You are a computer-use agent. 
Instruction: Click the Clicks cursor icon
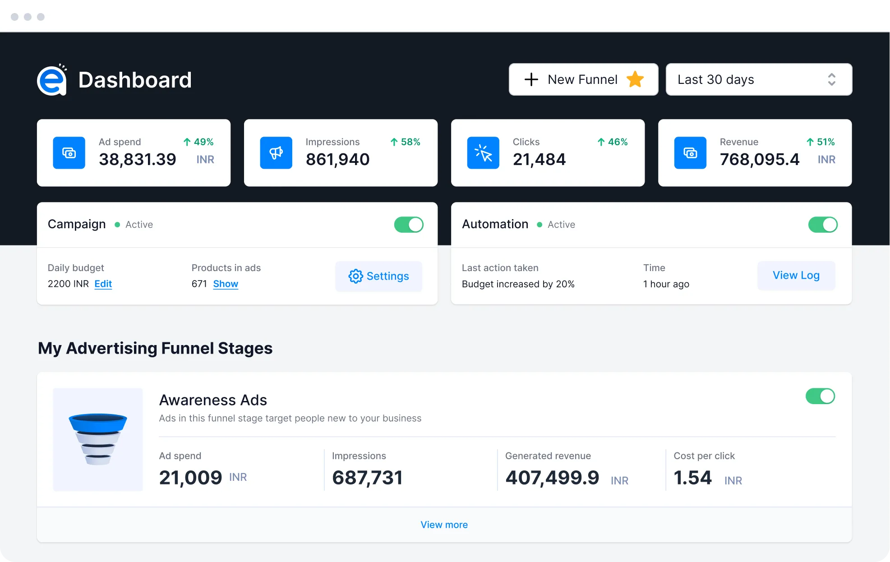pyautogui.click(x=483, y=153)
